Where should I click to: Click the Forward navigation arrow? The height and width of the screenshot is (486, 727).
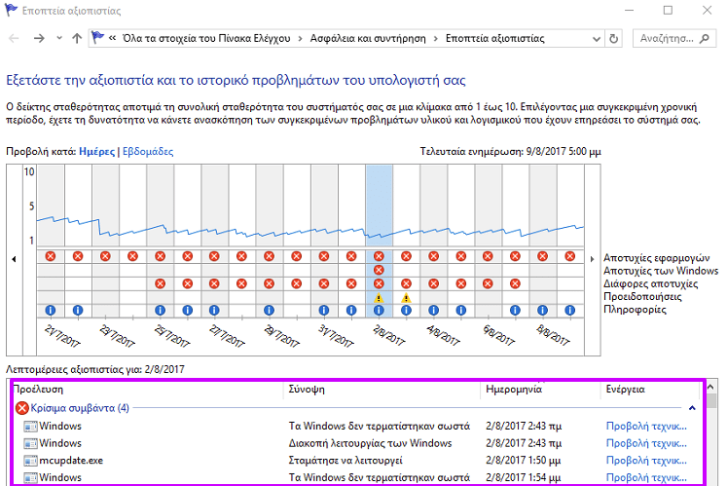click(39, 39)
